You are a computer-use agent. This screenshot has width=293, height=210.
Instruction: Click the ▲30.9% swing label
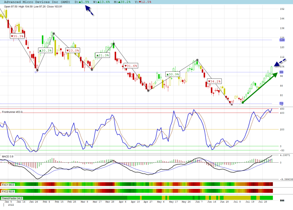(x=173, y=74)
